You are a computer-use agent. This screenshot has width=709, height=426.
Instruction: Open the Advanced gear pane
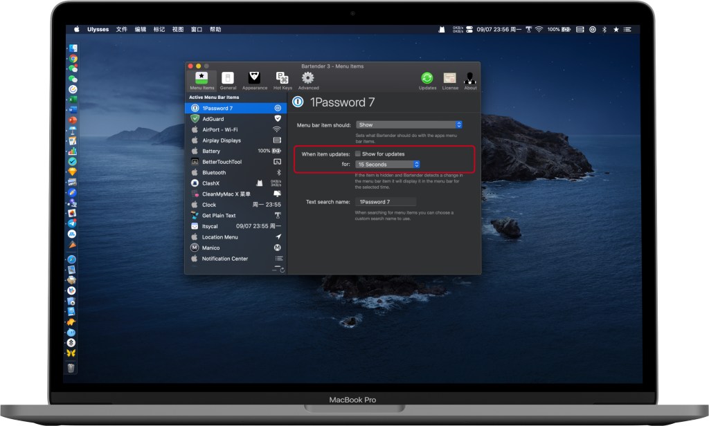click(308, 80)
